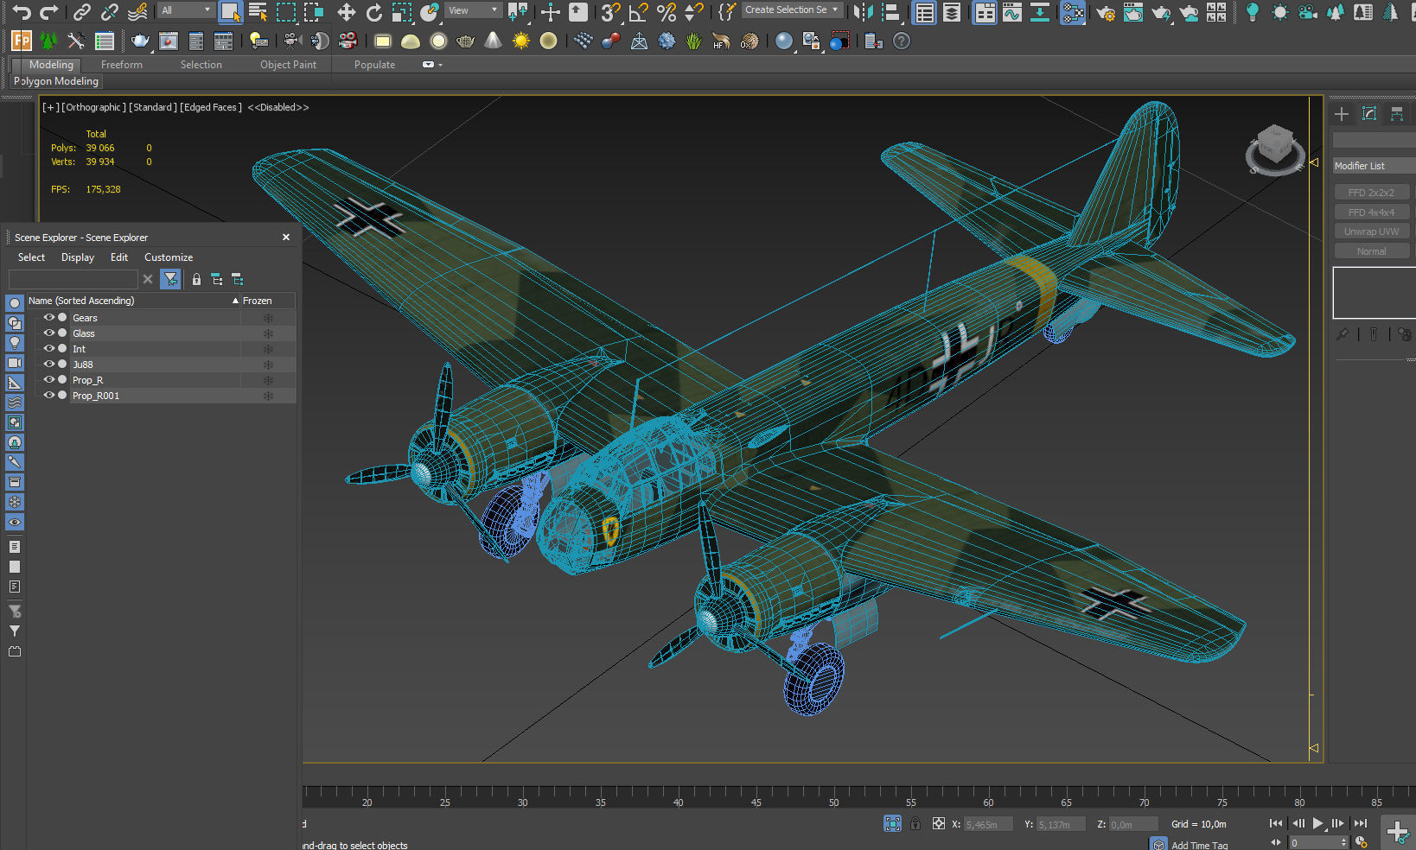Viewport: 1416px width, 850px height.
Task: Switch to the Selection ribbon tab
Action: tap(201, 65)
